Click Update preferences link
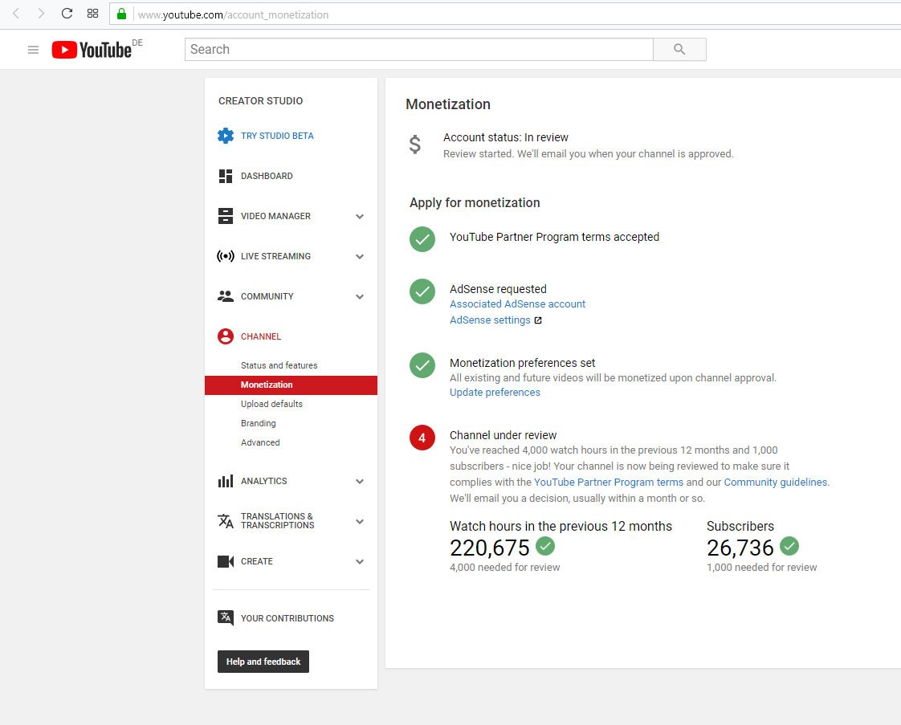 pos(495,393)
